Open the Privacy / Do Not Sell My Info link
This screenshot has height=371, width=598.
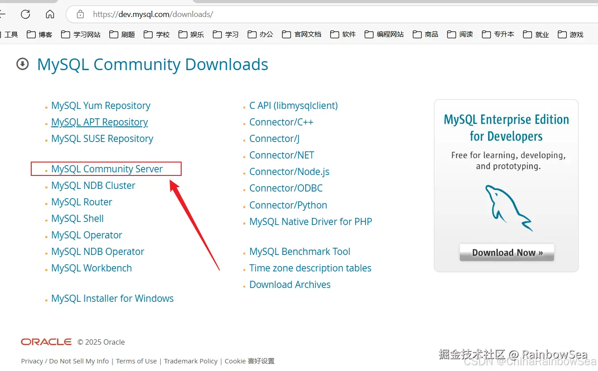pos(65,361)
